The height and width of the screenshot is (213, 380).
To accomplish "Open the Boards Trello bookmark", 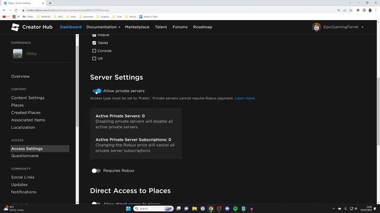I will click(x=148, y=17).
